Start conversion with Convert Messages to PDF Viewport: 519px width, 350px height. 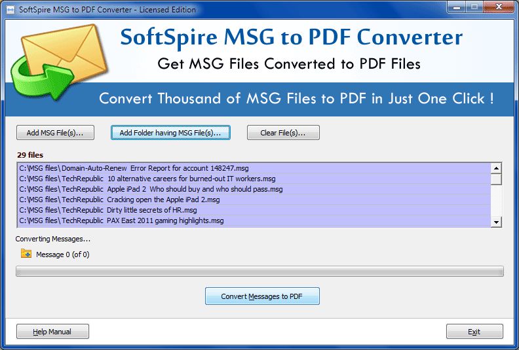262,296
